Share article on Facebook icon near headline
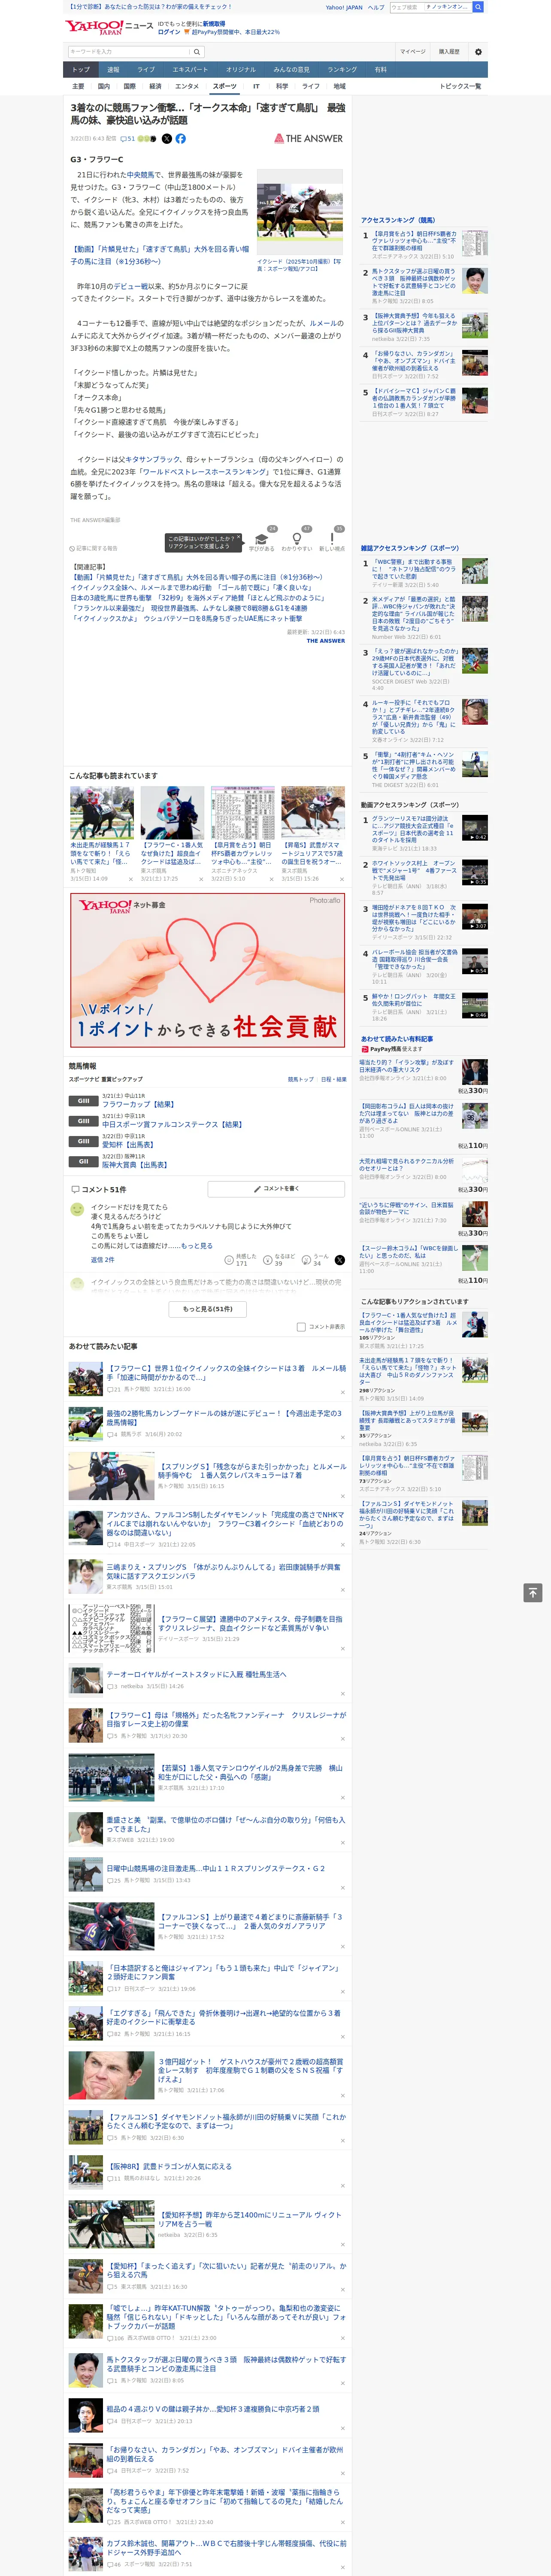 point(181,139)
